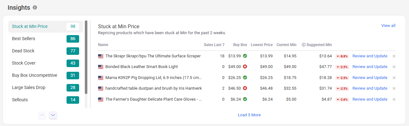
Task: Click Load 5 More
Action: (x=249, y=115)
